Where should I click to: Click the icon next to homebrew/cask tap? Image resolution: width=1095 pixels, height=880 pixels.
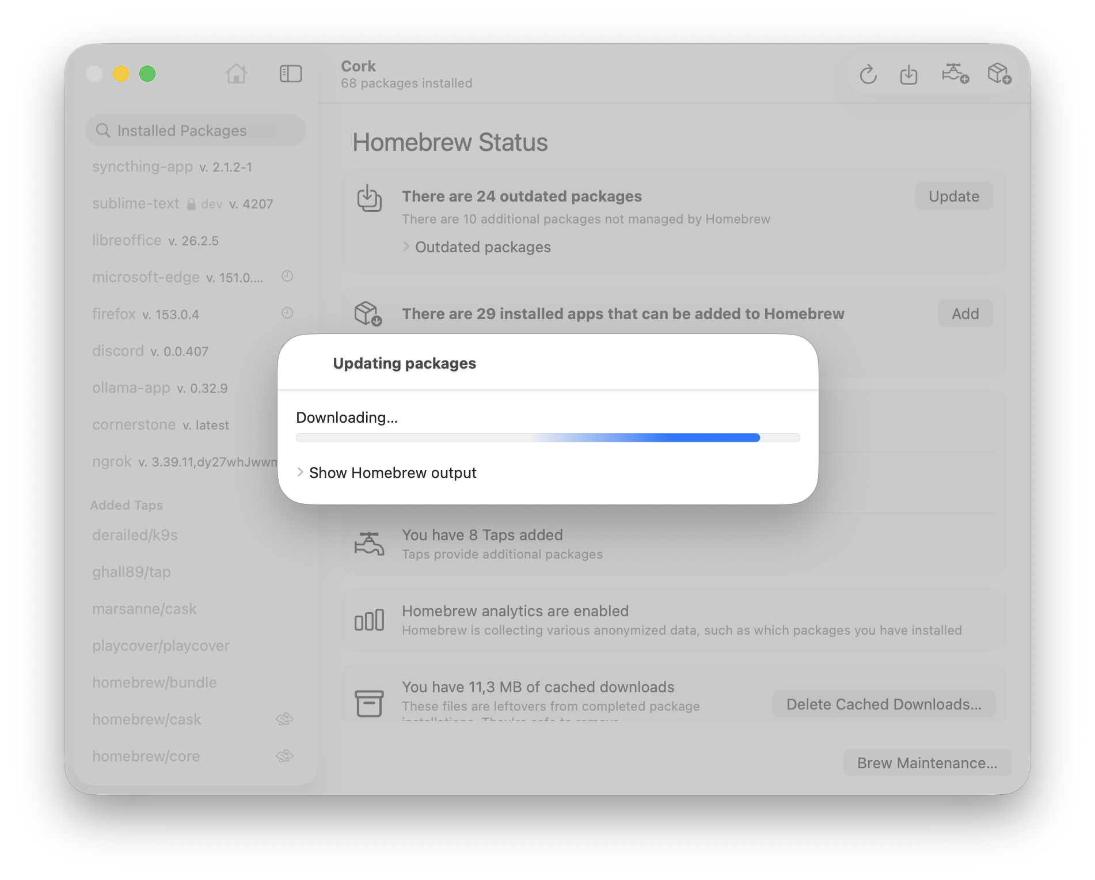284,719
